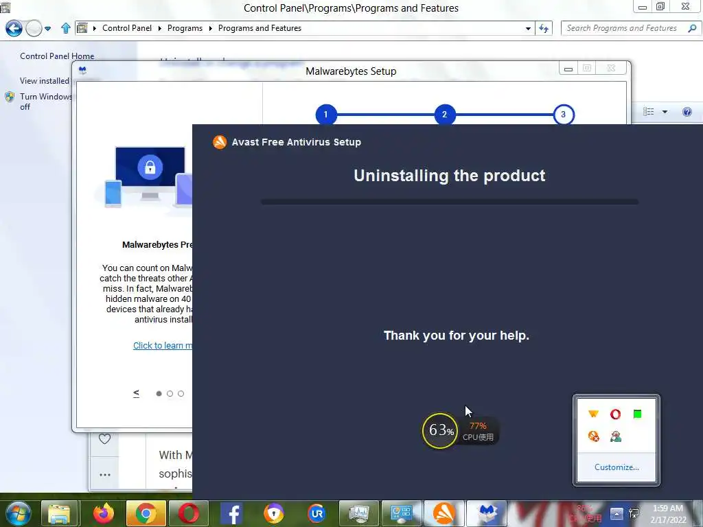The image size is (703, 527).
Task: Click step 1 circle in Malwarebytes Setup
Action: click(326, 115)
